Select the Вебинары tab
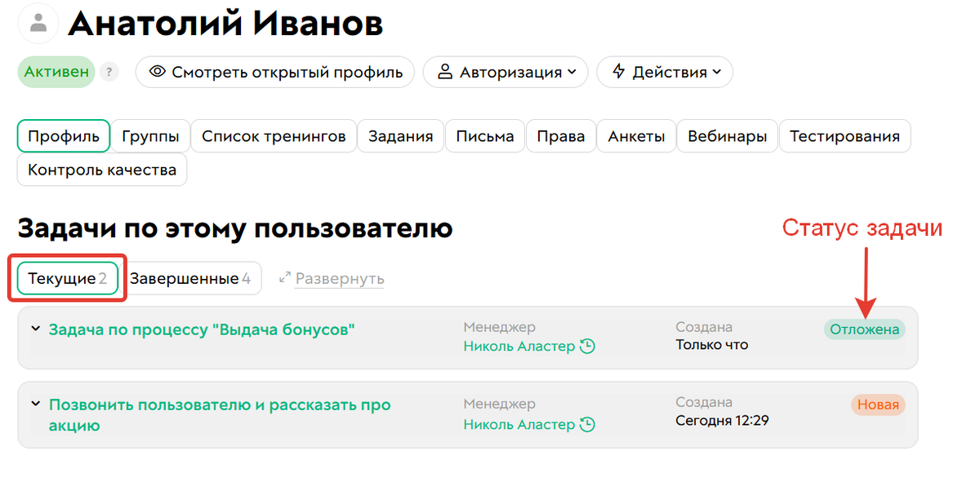This screenshot has height=482, width=980. (x=726, y=135)
